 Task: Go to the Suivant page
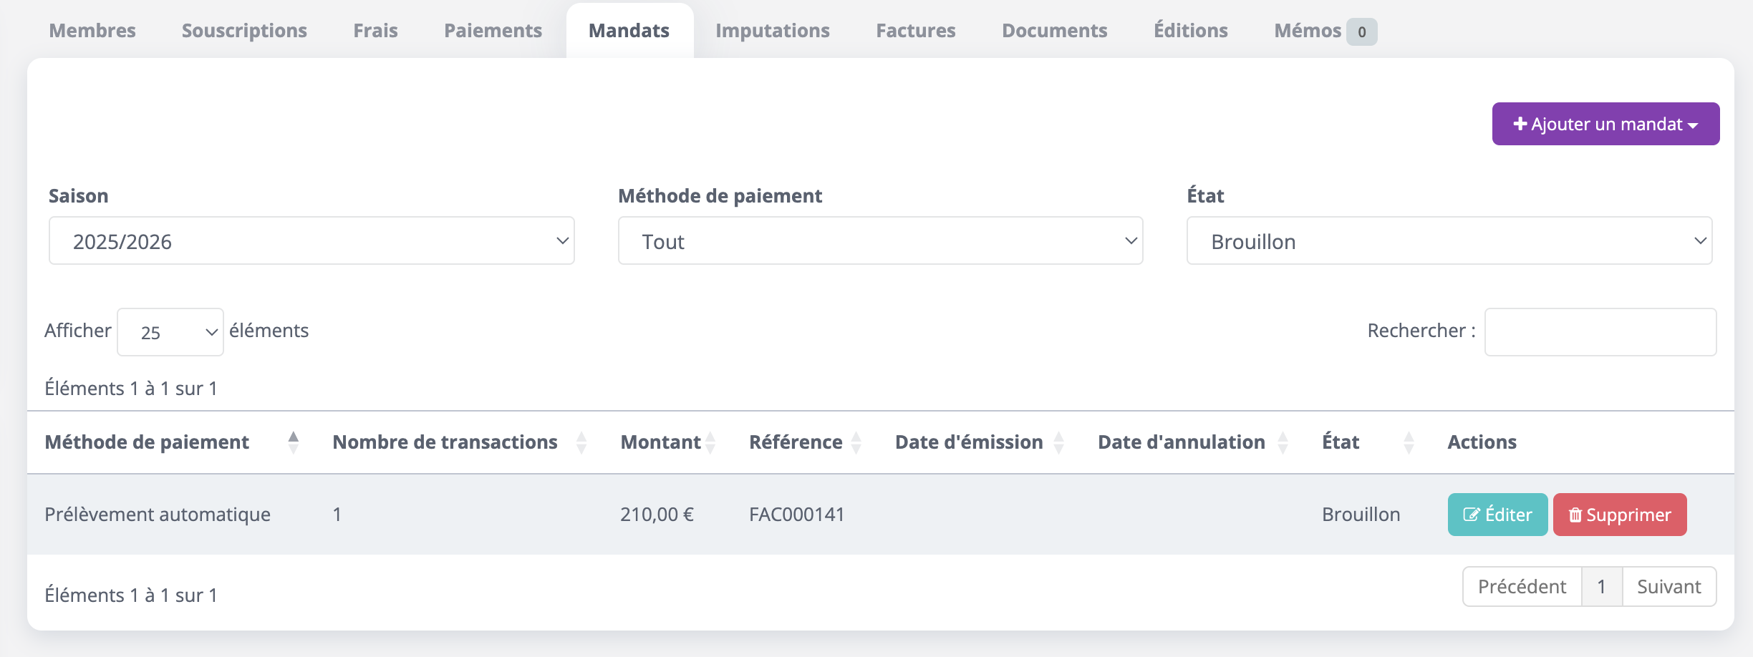coord(1669,587)
